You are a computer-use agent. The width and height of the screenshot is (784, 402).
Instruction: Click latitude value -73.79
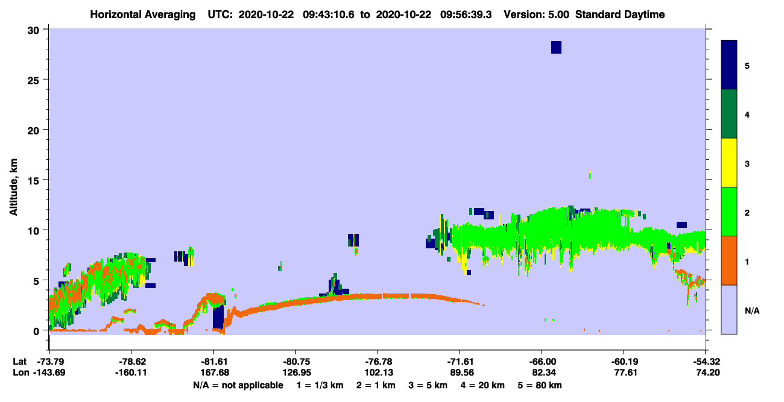(x=50, y=362)
